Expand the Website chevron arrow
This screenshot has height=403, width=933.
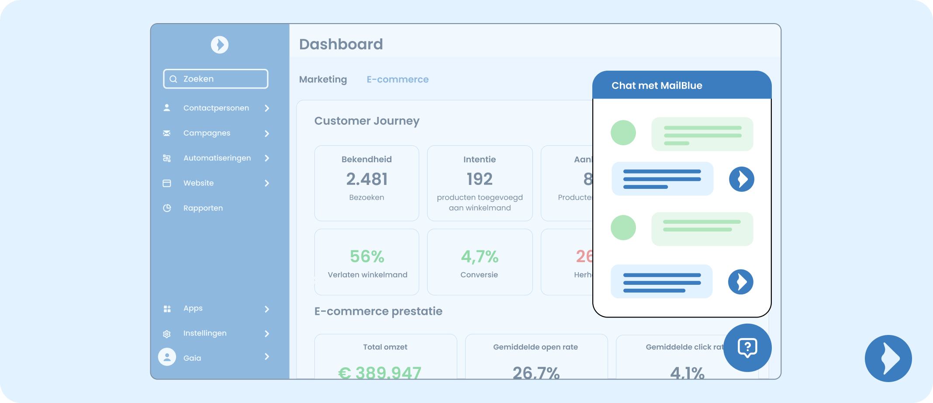coord(267,183)
